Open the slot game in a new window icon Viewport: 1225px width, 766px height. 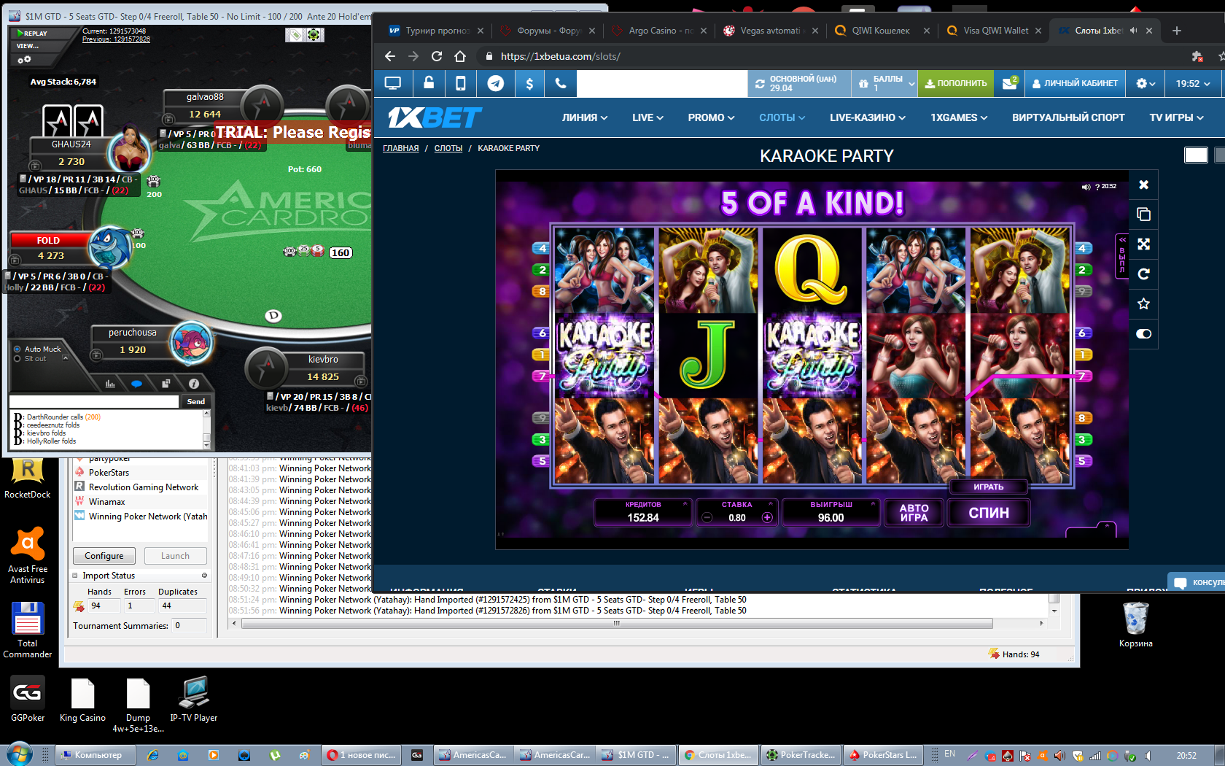[x=1143, y=214]
